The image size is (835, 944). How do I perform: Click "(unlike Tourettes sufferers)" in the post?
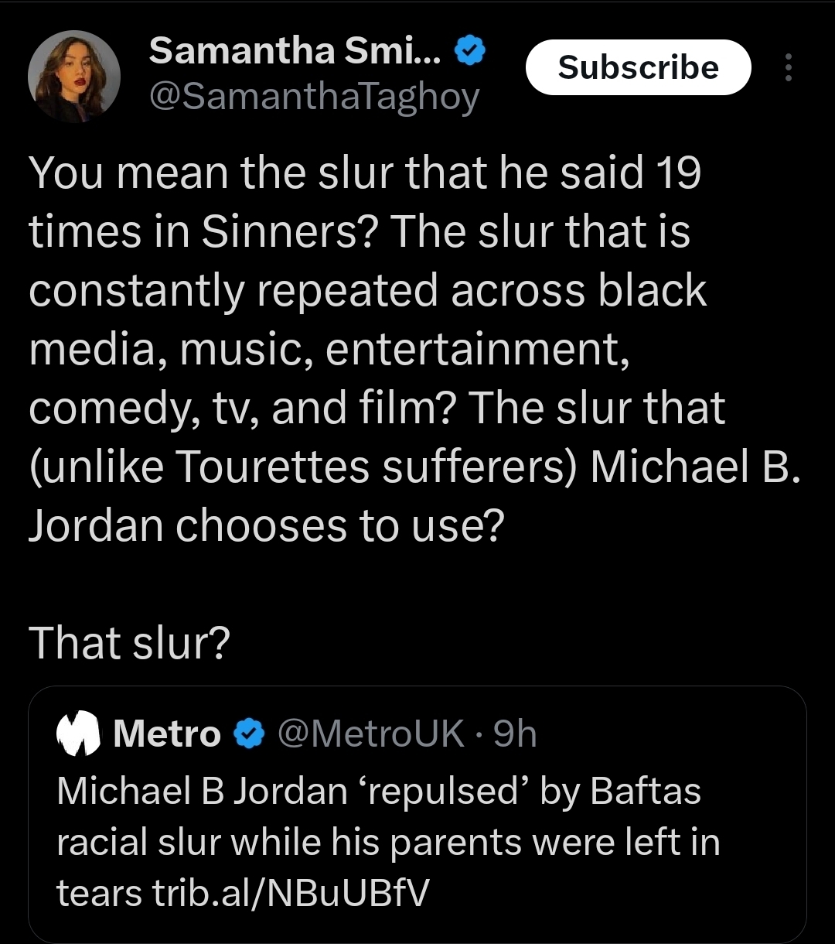pos(302,467)
